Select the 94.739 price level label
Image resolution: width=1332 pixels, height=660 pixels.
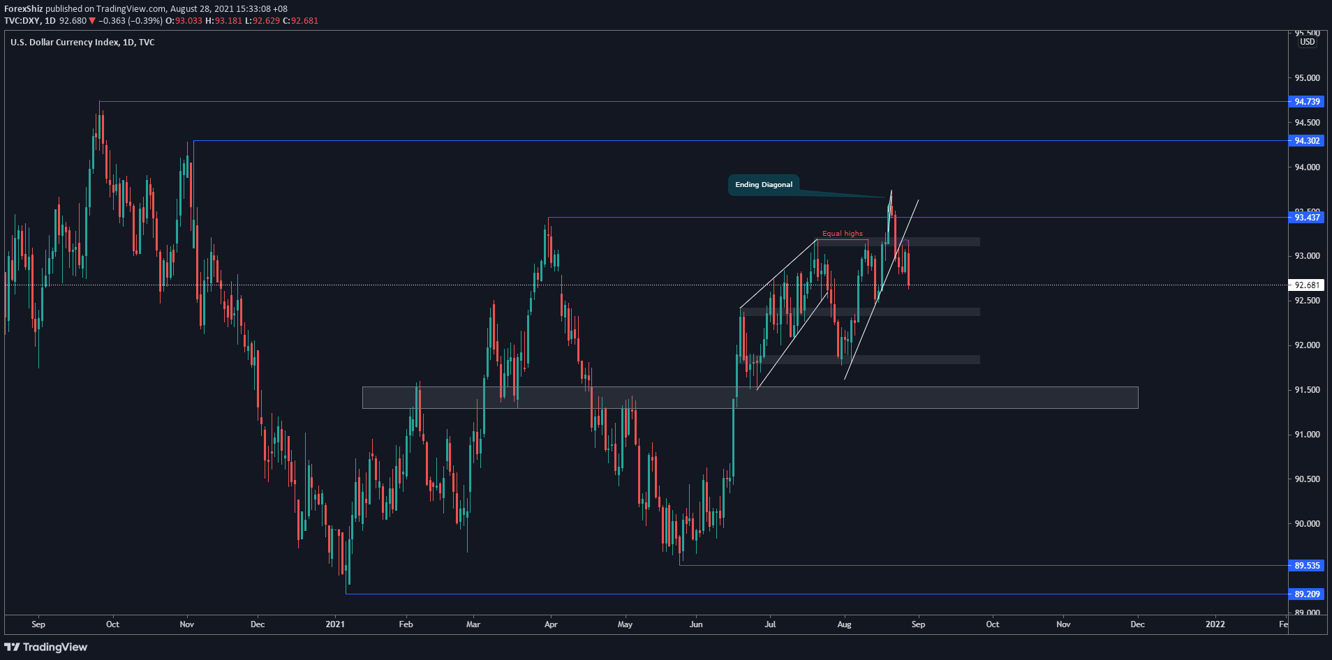(x=1307, y=102)
